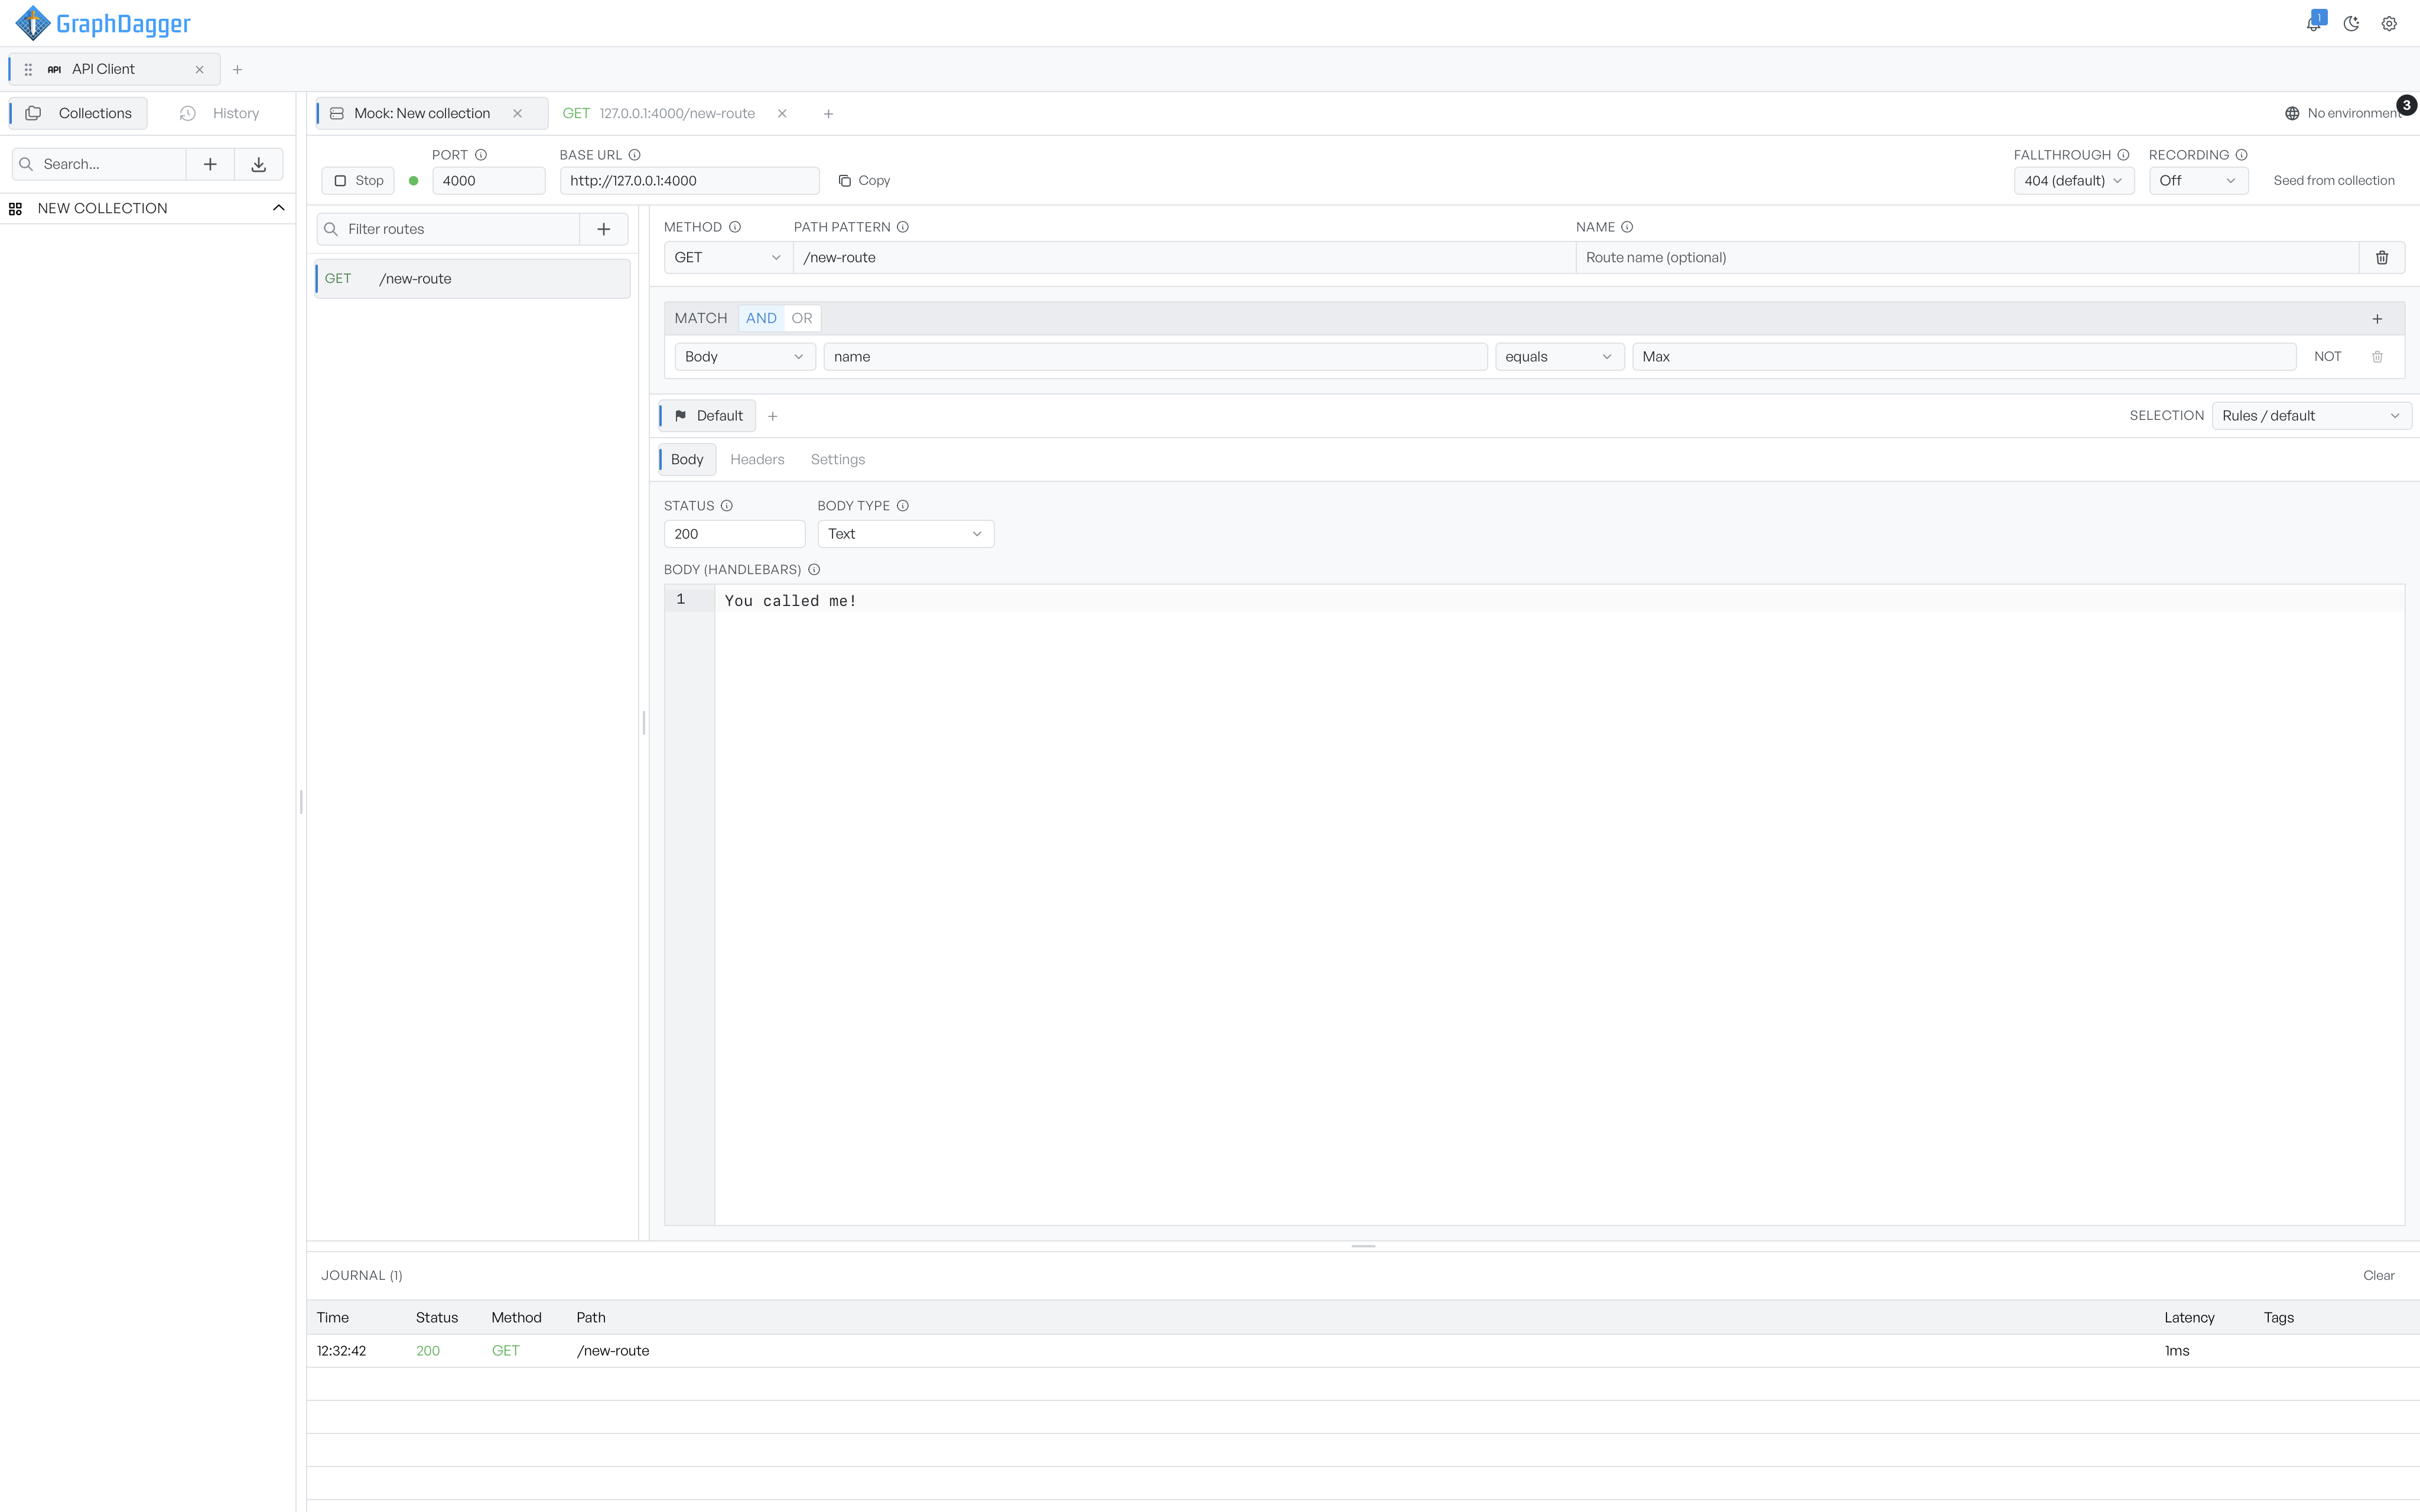Click the NAME info icon
The image size is (2420, 1512).
[x=1627, y=227]
